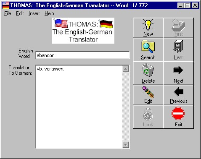Image resolution: width=201 pixels, height=159 pixels.
Task: Click the greyed-out First card file button
Action: coord(178,28)
